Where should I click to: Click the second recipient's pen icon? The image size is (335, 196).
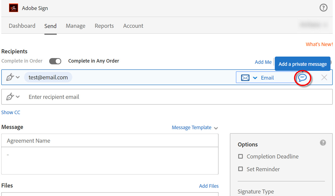[10, 97]
